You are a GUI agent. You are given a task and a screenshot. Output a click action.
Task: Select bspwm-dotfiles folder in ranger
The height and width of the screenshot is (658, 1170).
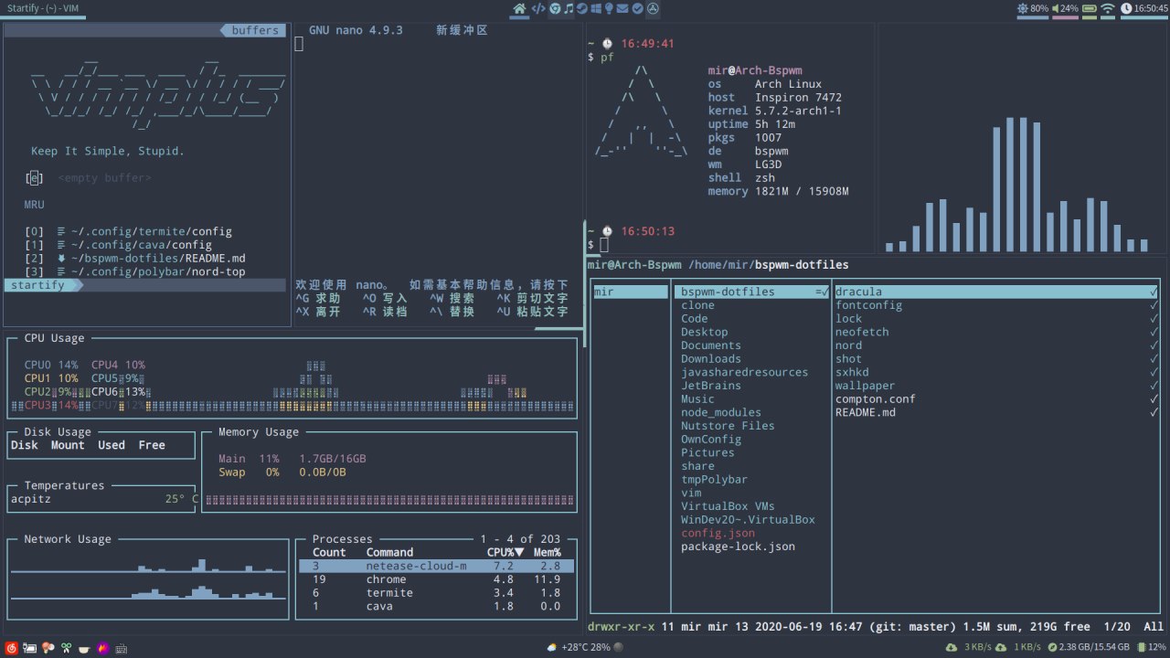coord(751,292)
